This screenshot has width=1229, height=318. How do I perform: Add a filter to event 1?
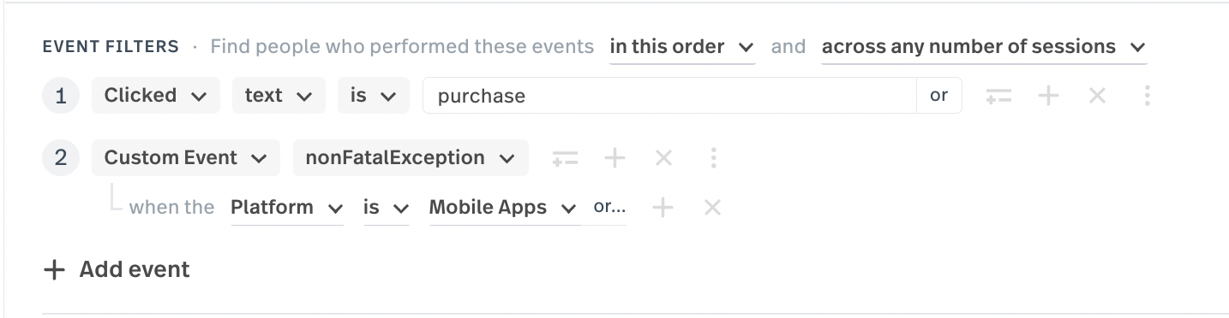point(998,96)
